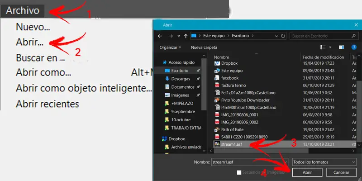
Task: Choose Nuevo... from Archivo menu
Action: (33, 27)
